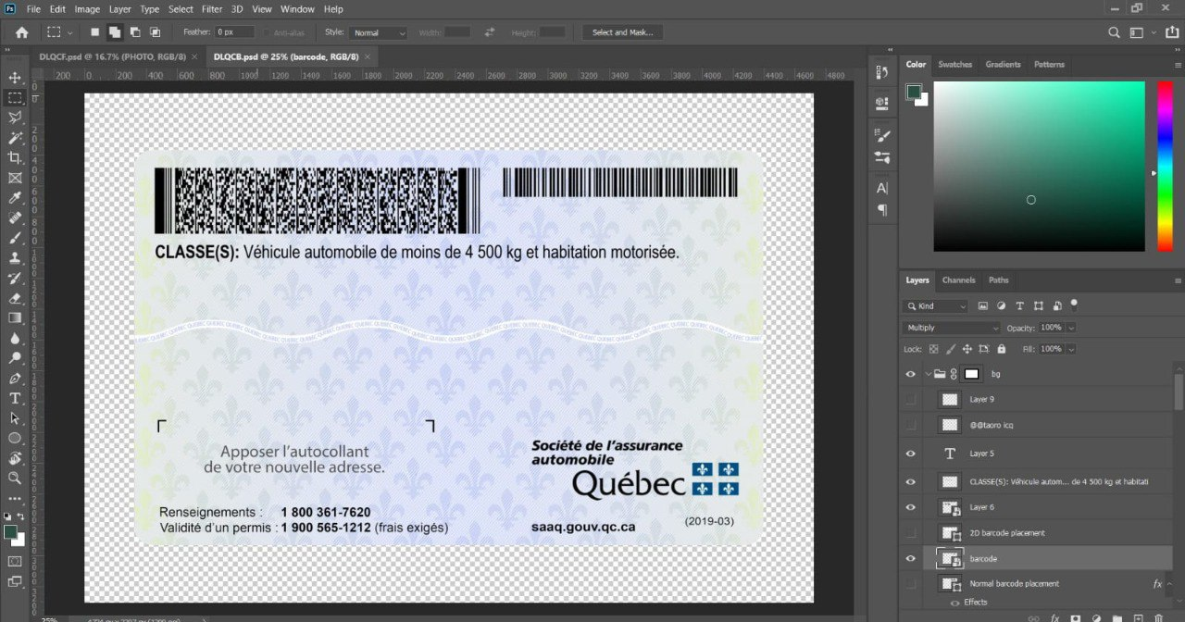Open the Filter menu
The height and width of the screenshot is (622, 1185).
pos(212,9)
